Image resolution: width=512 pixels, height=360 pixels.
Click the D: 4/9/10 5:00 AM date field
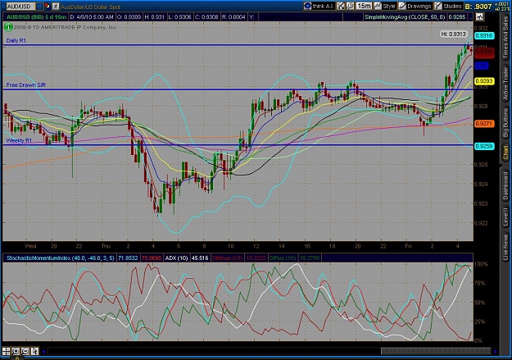coord(92,16)
